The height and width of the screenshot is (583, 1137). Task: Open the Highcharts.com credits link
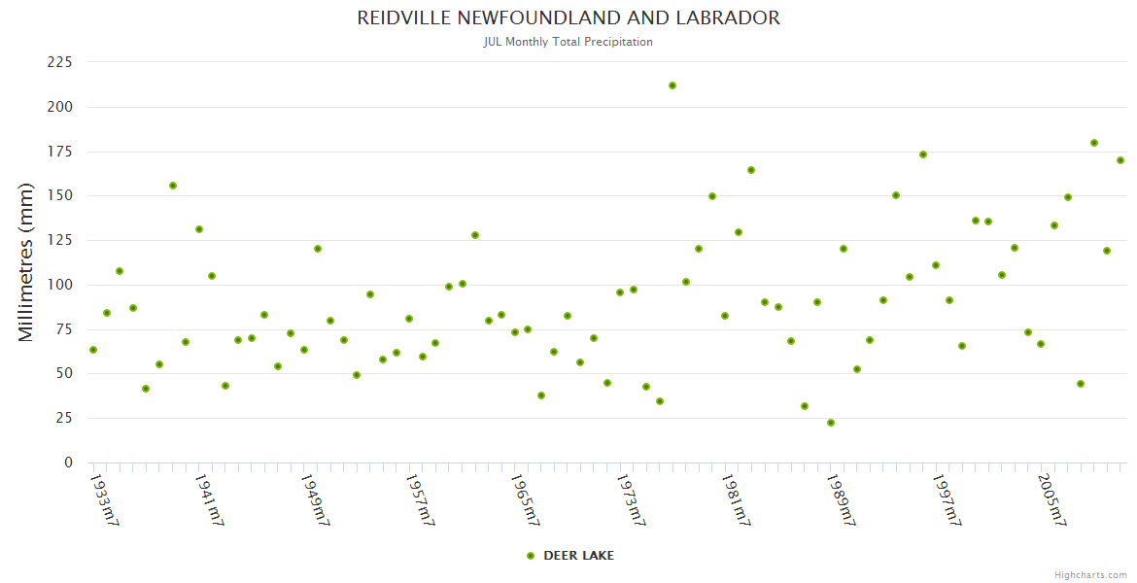click(1090, 575)
